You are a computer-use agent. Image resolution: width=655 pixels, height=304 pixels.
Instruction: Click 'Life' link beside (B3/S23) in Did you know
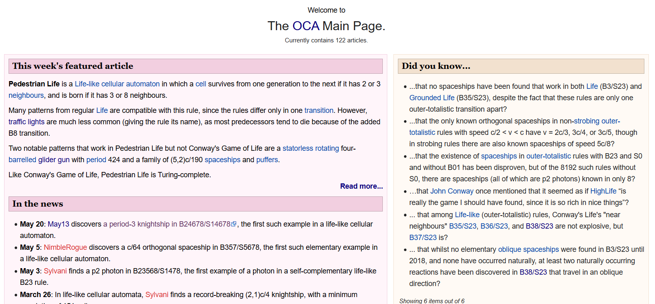[592, 86]
